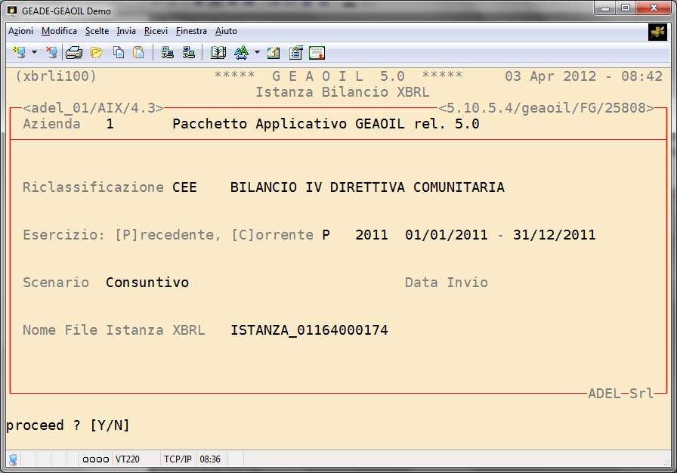Maximize the GEADE-GEAOIL Demo window
The height and width of the screenshot is (473, 677).
(626, 8)
